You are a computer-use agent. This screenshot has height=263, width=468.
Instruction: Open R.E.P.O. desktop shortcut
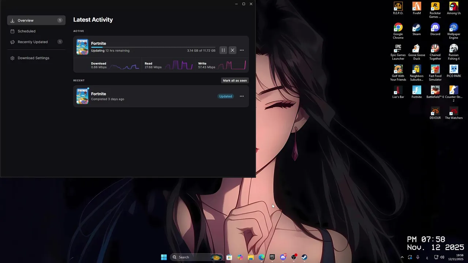(x=398, y=8)
